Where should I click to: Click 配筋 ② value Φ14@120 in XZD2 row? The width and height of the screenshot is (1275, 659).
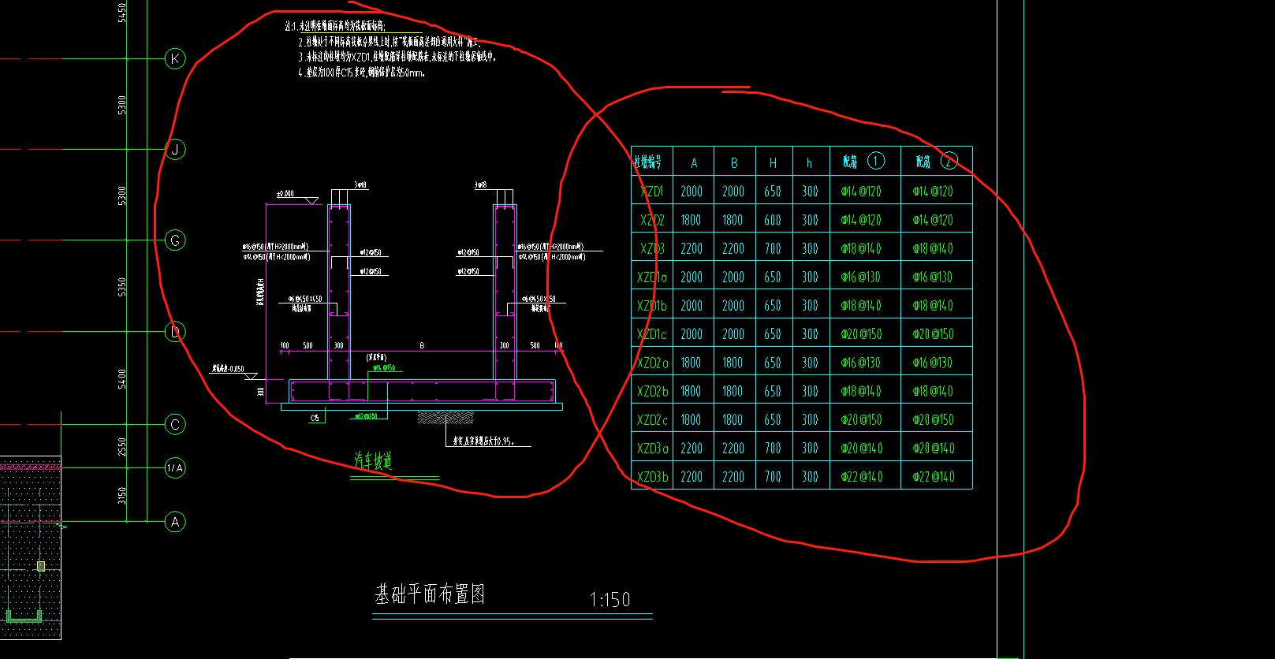click(933, 220)
